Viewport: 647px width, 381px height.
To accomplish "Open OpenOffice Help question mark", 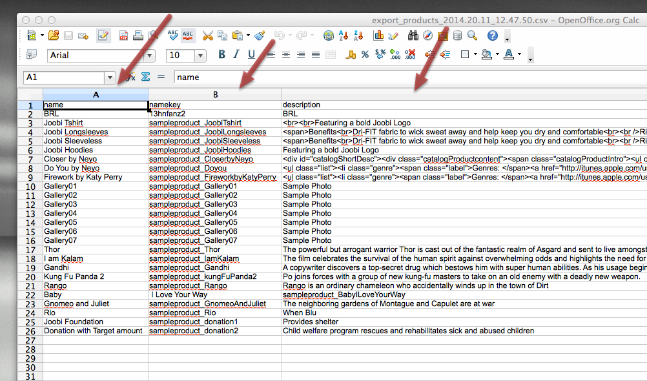I will click(x=492, y=36).
